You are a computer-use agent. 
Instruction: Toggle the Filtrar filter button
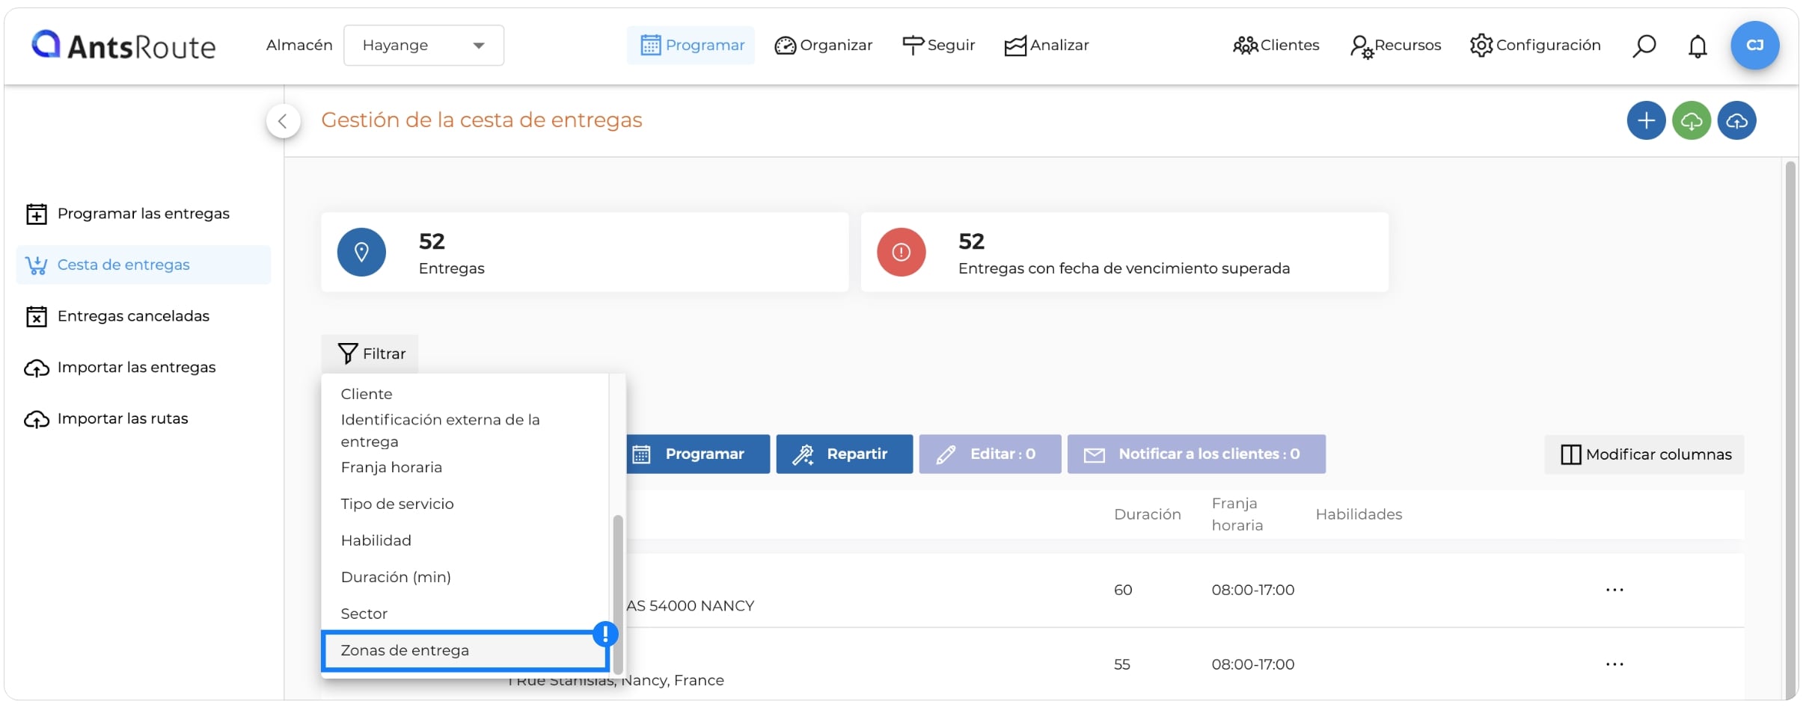370,353
